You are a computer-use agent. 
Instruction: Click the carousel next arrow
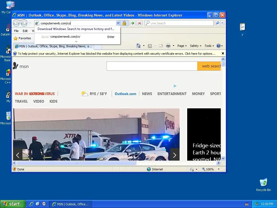(x=175, y=155)
